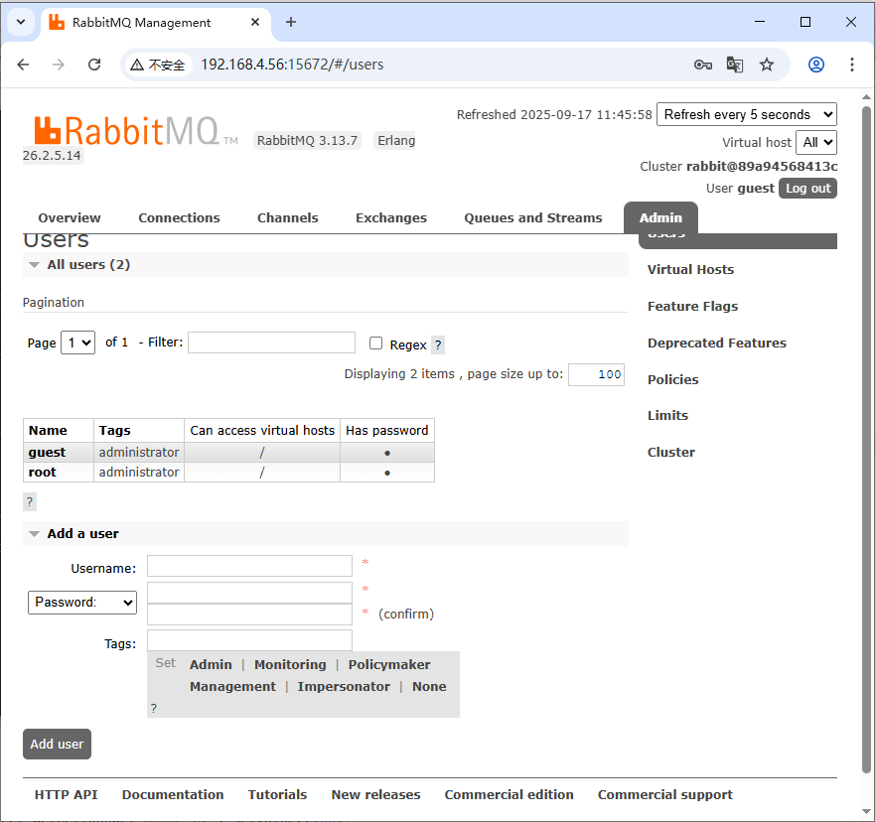This screenshot has height=822, width=876.
Task: Enable the Regex filter checkbox
Action: tap(375, 343)
